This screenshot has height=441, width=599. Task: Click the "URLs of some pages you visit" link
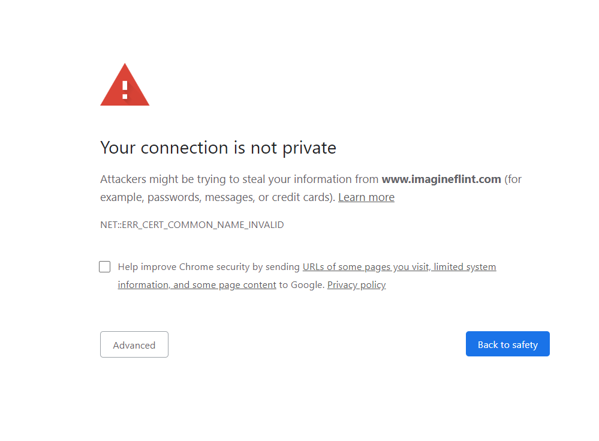coord(366,267)
